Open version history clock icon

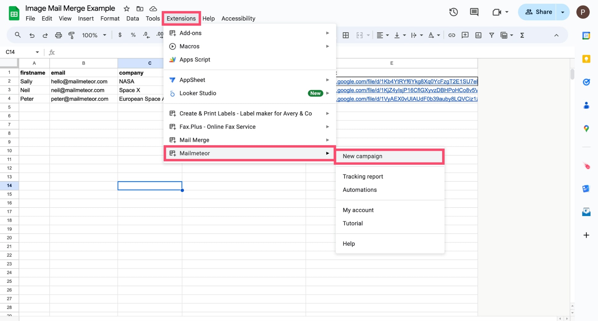[453, 12]
